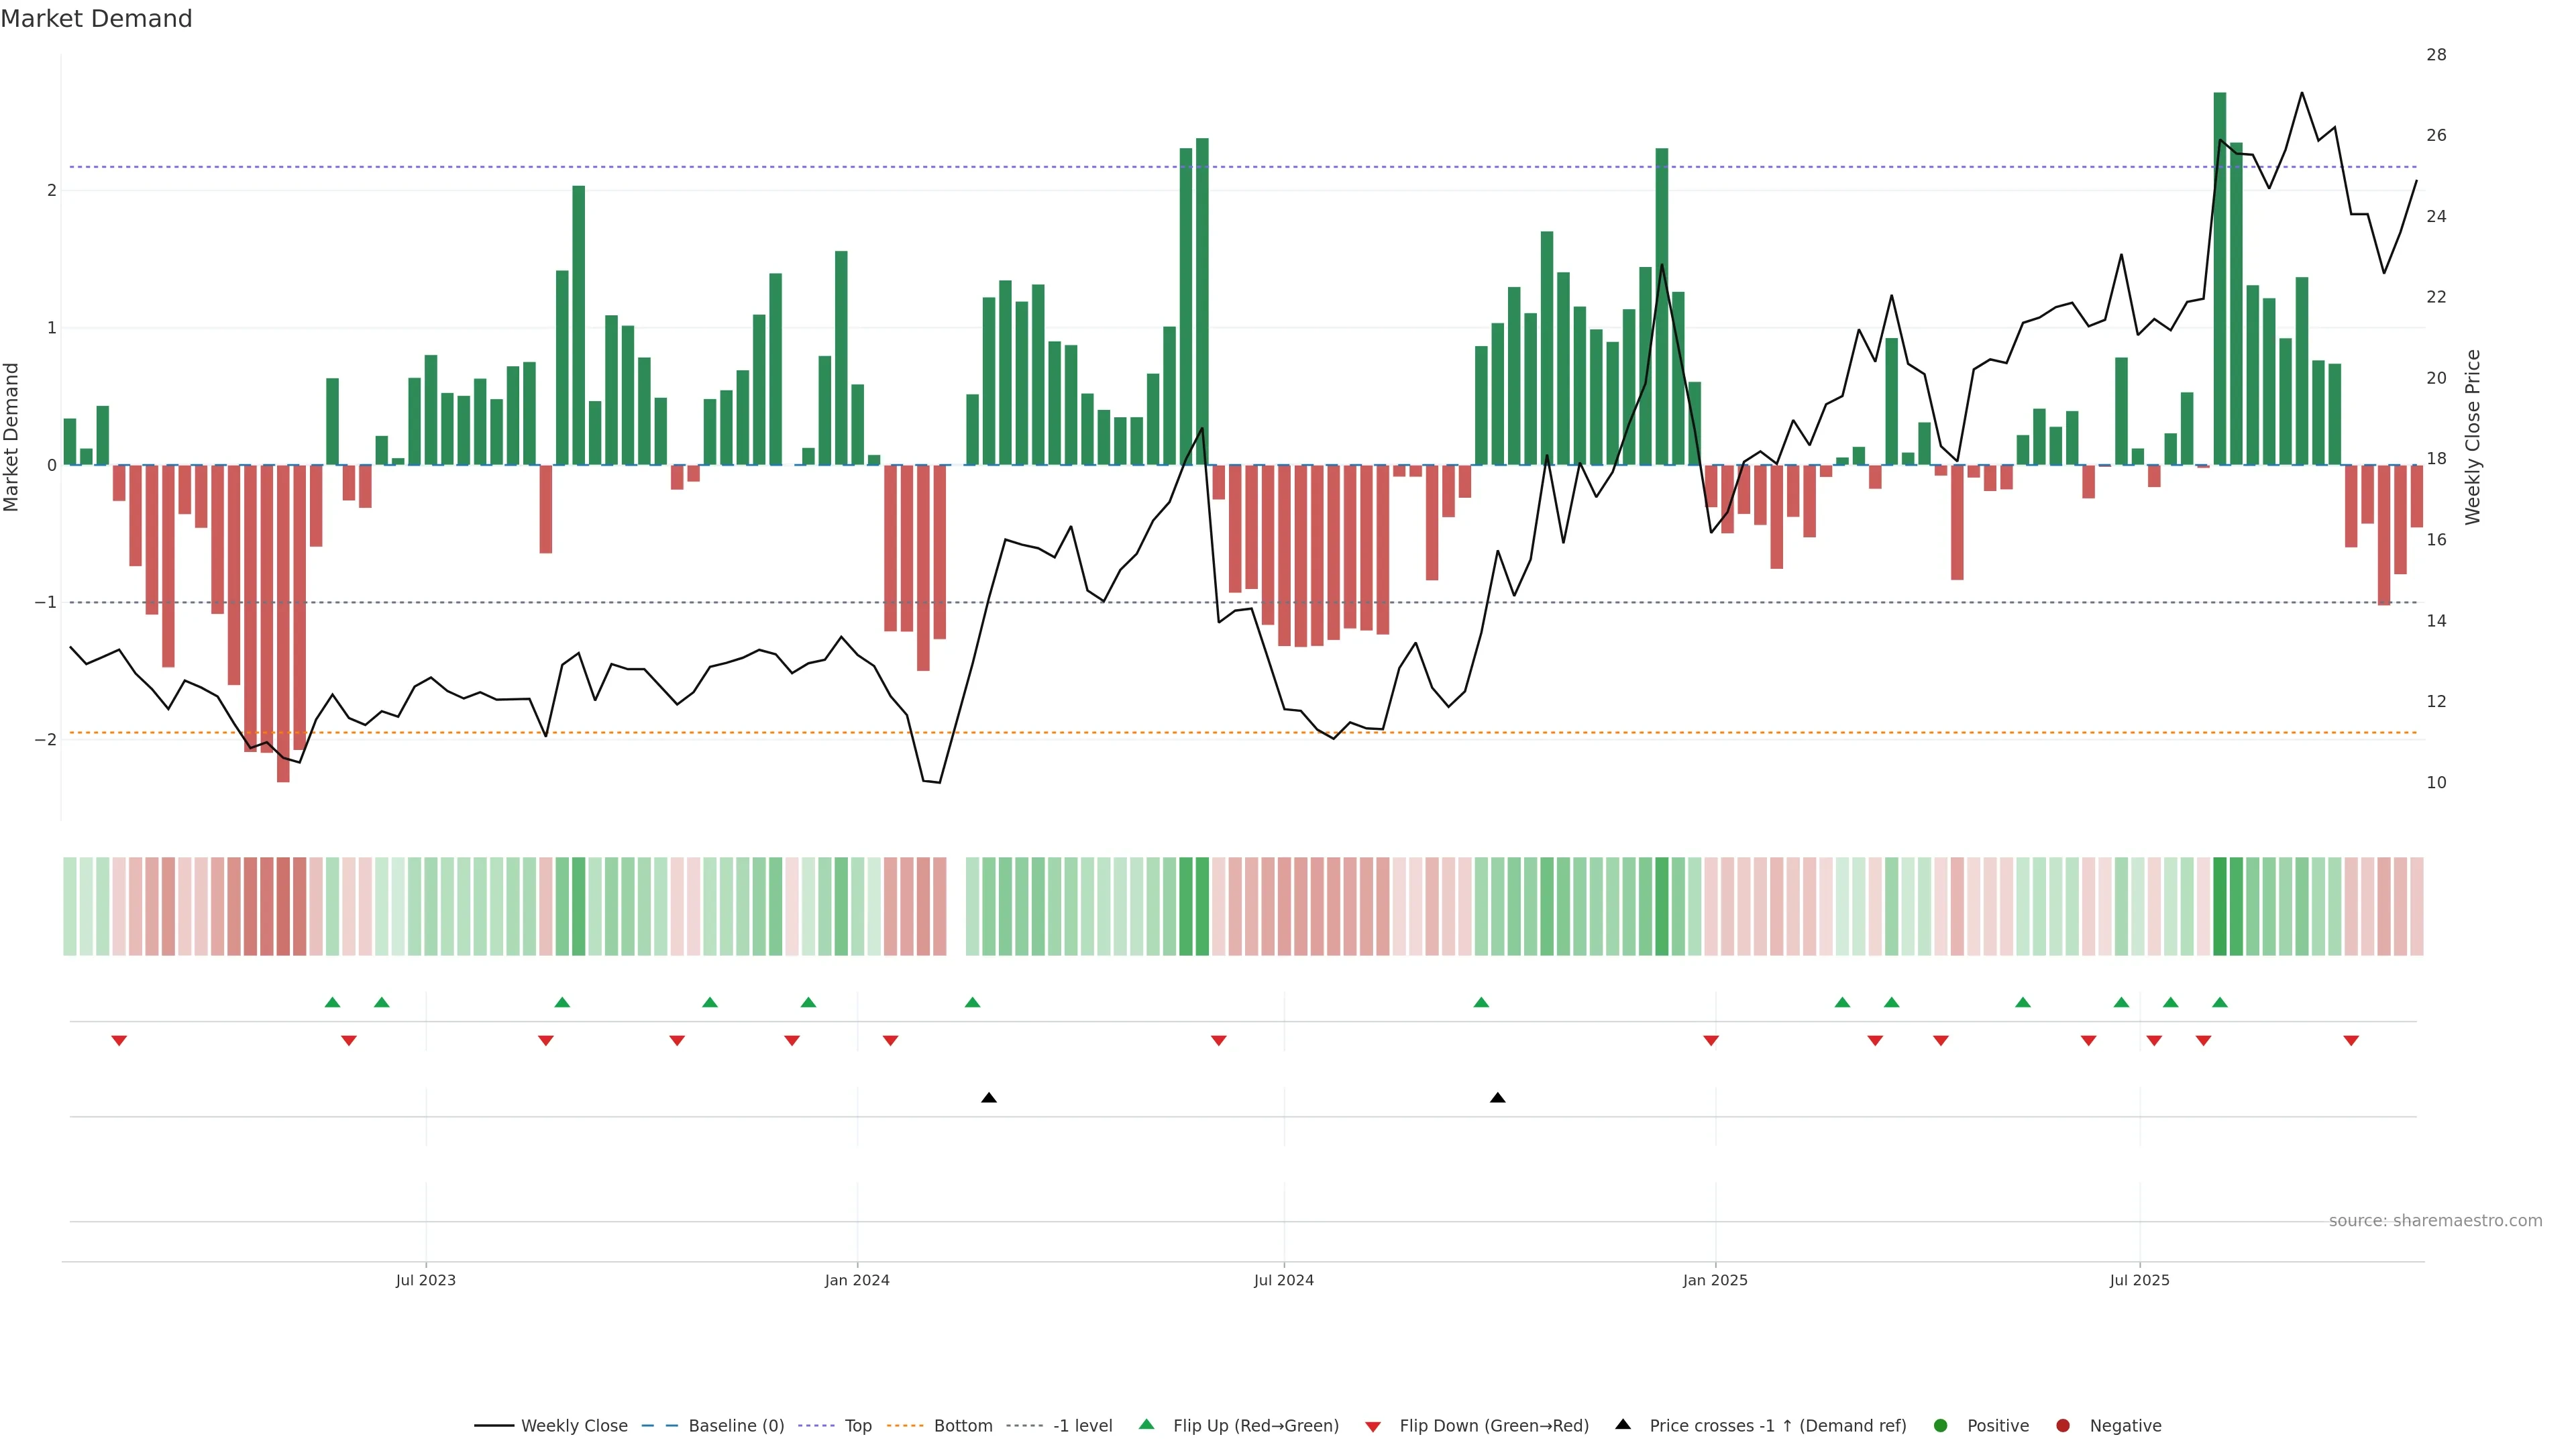Click the black Price crosses -1 legend triangle

1623,1425
